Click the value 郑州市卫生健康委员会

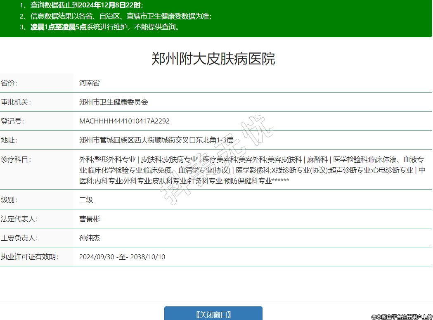(114, 102)
